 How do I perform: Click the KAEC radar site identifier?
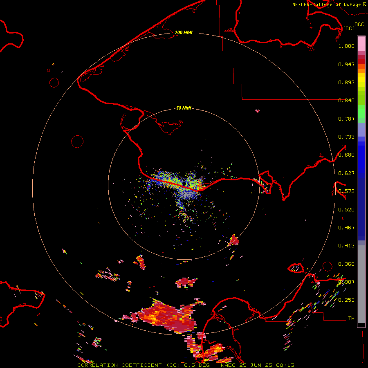228,365
